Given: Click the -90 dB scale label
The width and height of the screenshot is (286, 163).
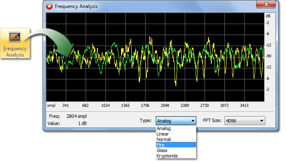Looking at the screenshot, I should tap(268, 56).
